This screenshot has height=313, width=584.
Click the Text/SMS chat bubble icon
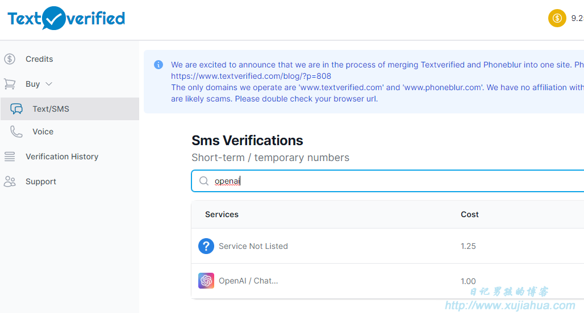[x=16, y=109]
